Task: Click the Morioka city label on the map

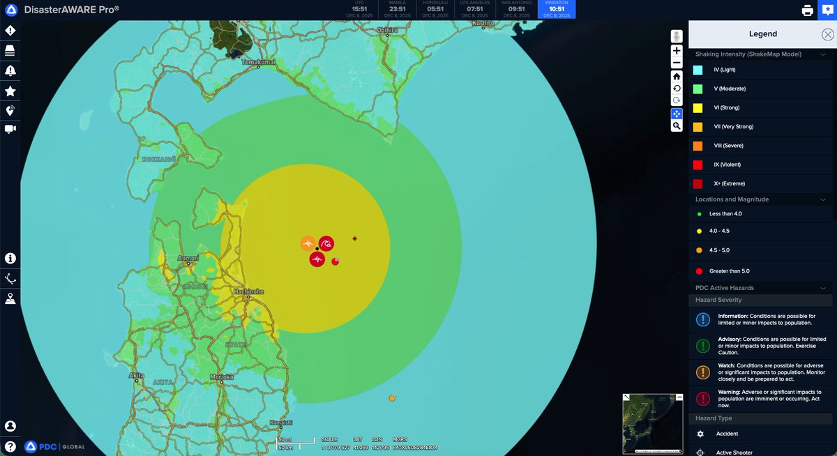Action: point(222,377)
